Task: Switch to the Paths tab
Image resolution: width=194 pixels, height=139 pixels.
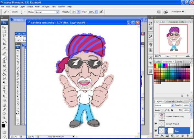Action: click(x=180, y=101)
